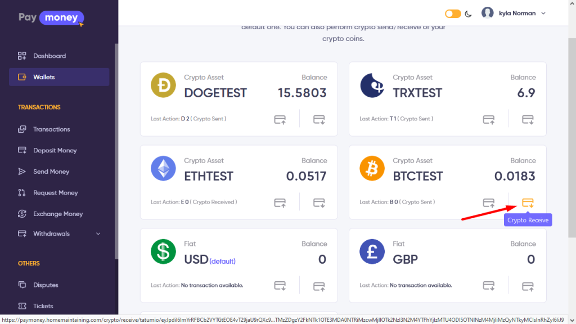Open the Transactions sidebar item
This screenshot has width=576, height=324.
coord(51,129)
